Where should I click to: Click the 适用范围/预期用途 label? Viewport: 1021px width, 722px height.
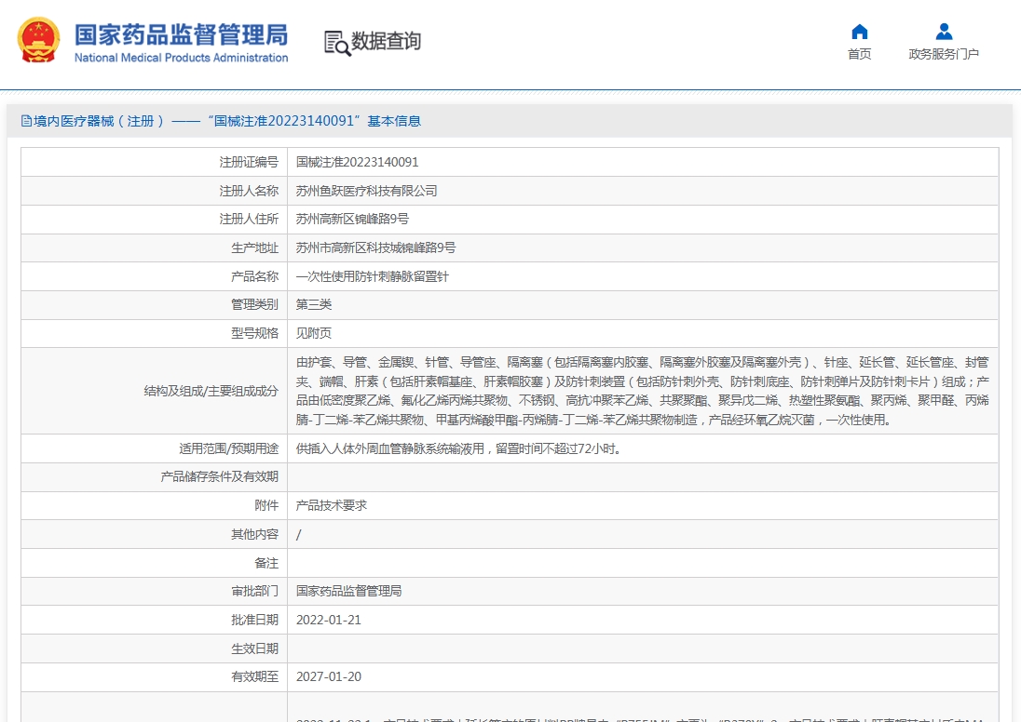[228, 448]
